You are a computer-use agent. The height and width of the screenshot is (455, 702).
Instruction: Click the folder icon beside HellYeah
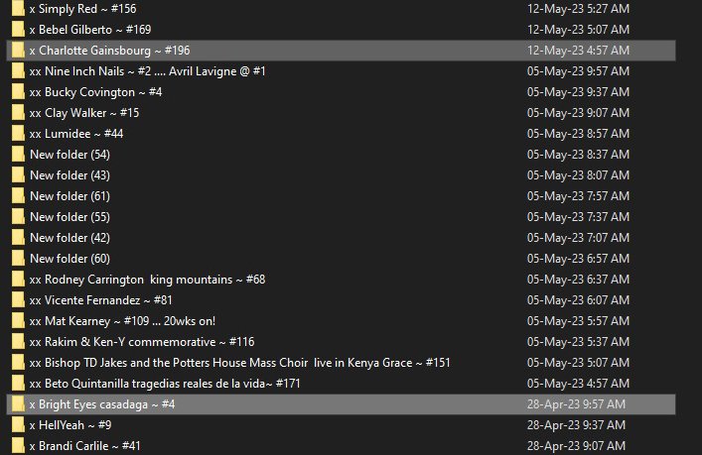tap(18, 425)
